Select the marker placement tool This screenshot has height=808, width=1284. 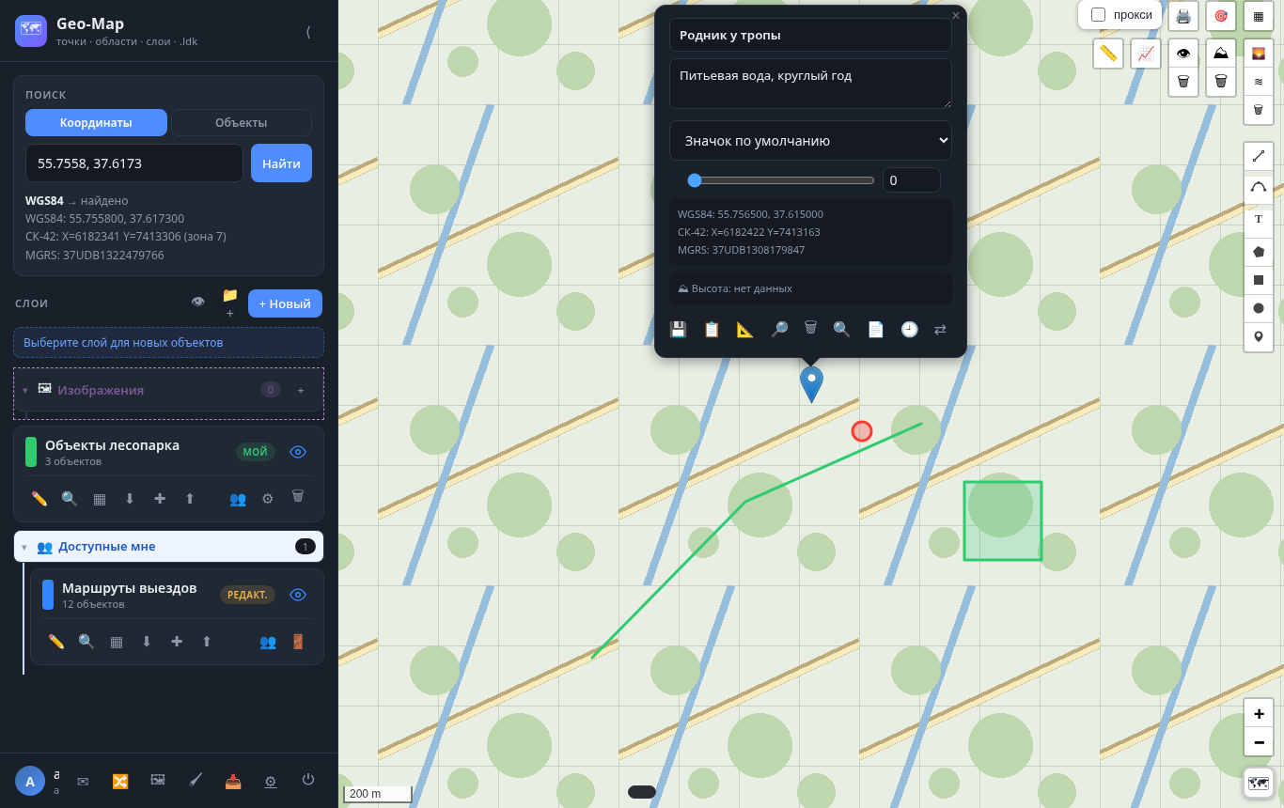1259,336
